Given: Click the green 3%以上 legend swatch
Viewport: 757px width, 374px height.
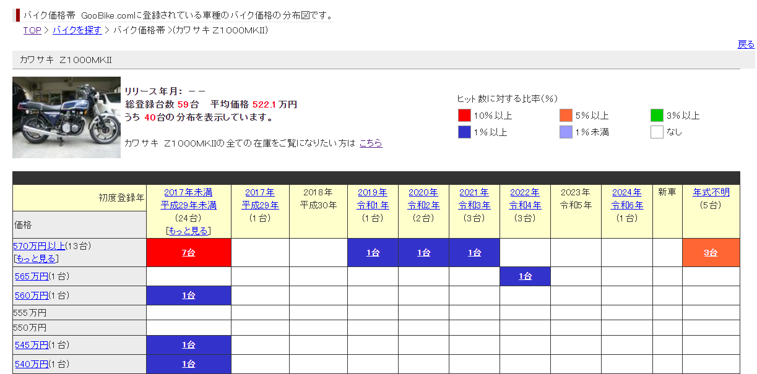Looking at the screenshot, I should click(657, 115).
